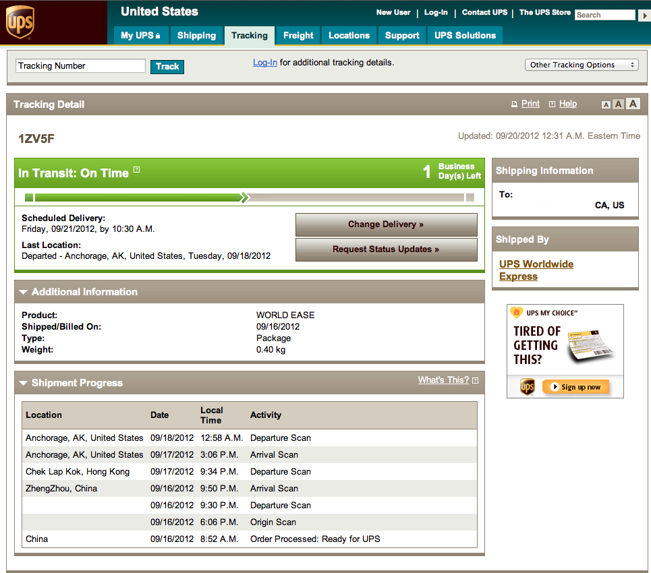Image resolution: width=651 pixels, height=573 pixels.
Task: Click the 'CA, US' destination text
Action: point(609,206)
